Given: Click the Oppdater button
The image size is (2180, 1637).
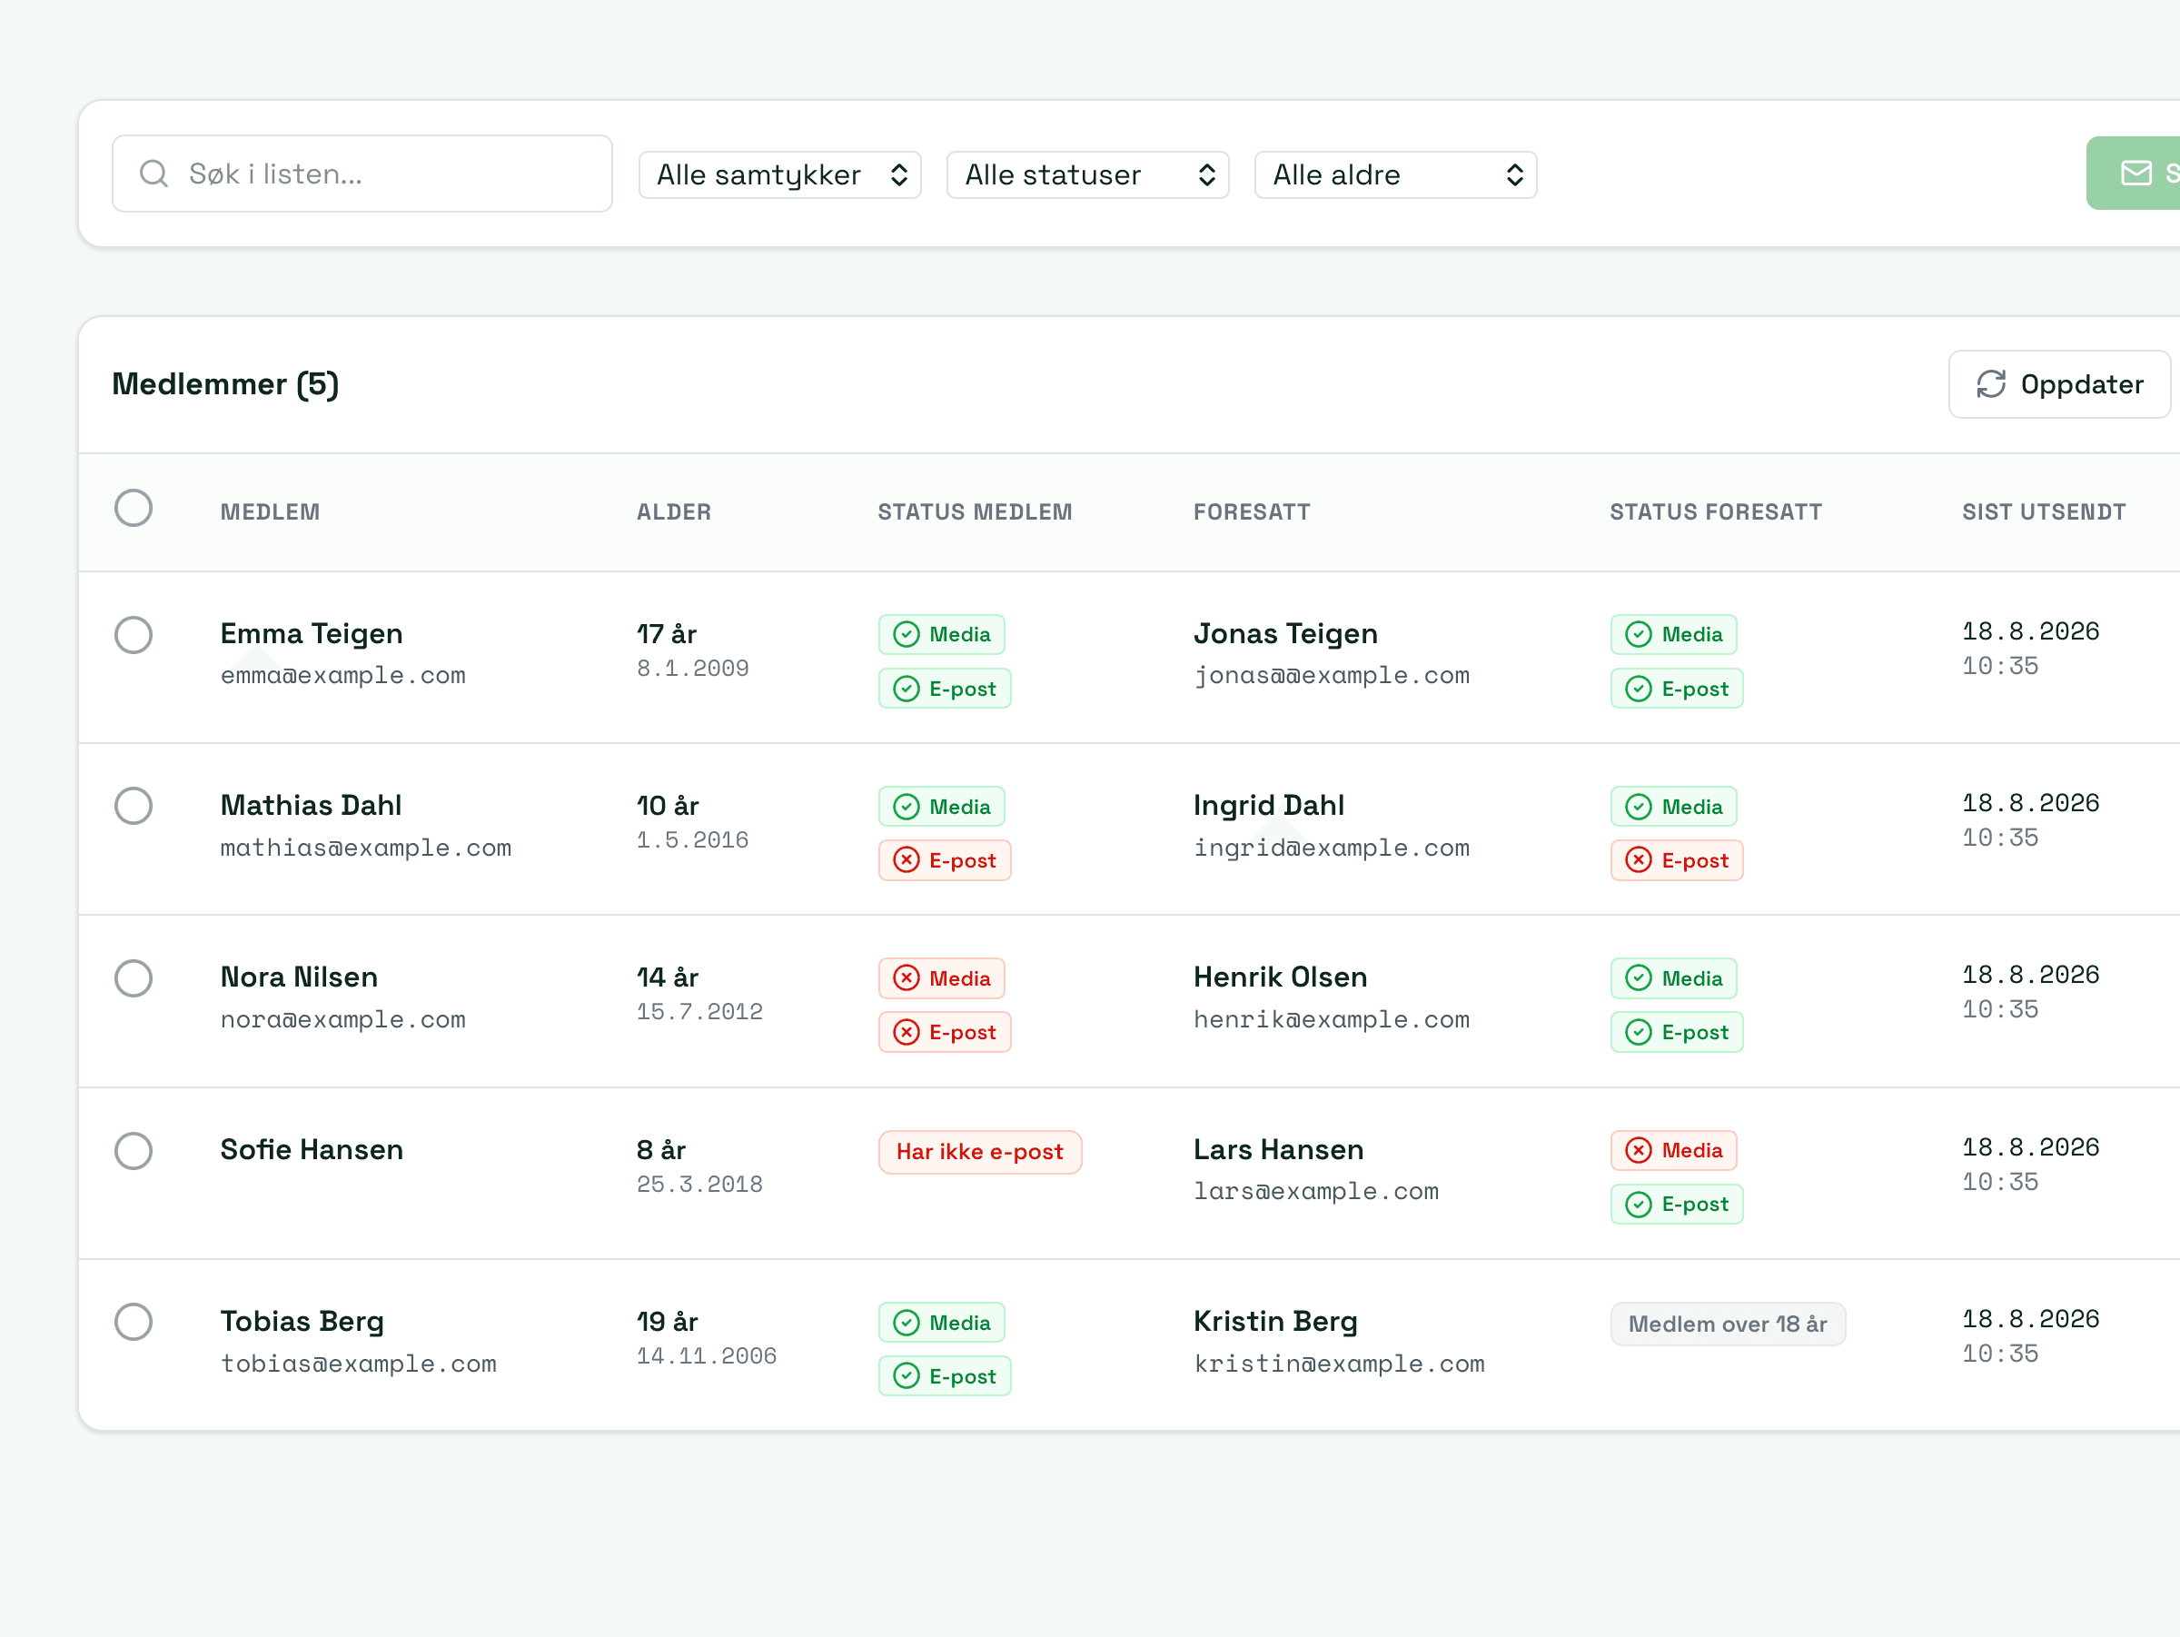Looking at the screenshot, I should (2059, 384).
